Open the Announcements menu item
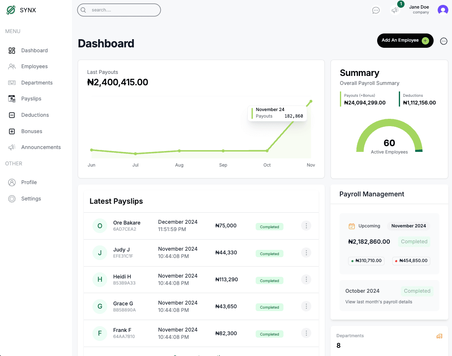The height and width of the screenshot is (356, 452). (41, 147)
